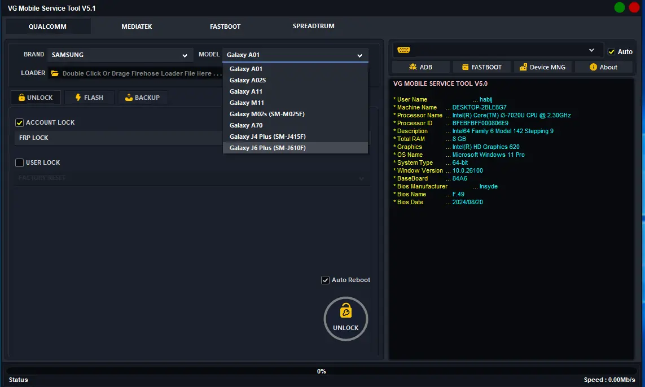The height and width of the screenshot is (387, 645).
Task: Click the red close circle button
Action: pos(634,7)
